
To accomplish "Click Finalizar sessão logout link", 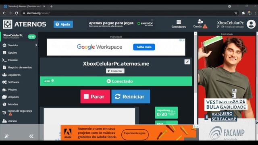I will [233, 27].
